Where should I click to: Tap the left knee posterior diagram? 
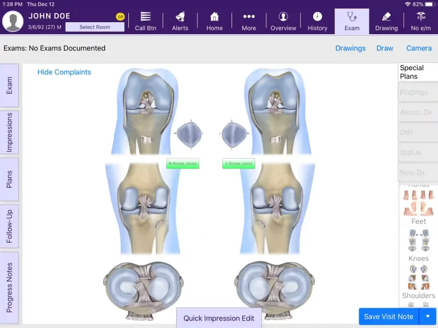click(277, 208)
